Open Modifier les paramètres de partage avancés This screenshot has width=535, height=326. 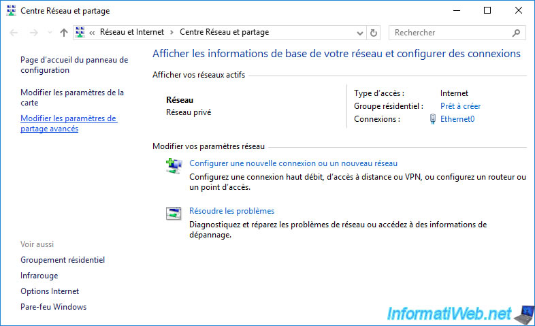(x=69, y=123)
